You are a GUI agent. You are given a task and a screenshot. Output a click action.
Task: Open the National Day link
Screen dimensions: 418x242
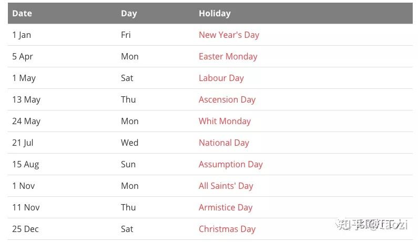pos(223,143)
